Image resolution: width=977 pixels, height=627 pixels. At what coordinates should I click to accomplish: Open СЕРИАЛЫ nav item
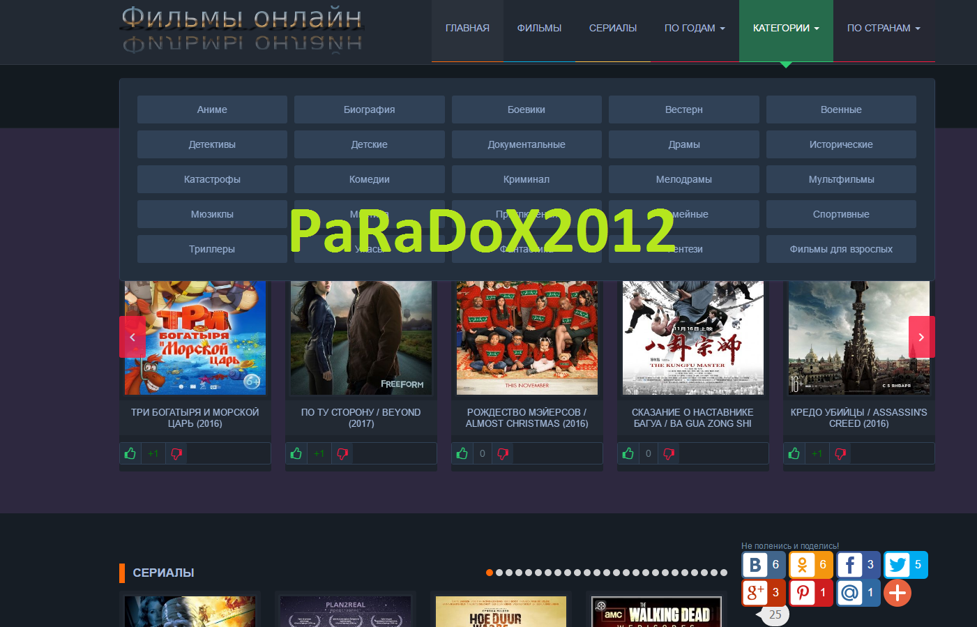click(613, 31)
